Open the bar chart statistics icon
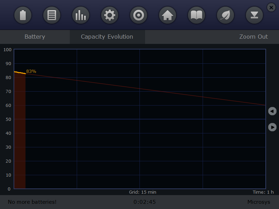Screen dimensions: 279x209 (81, 15)
